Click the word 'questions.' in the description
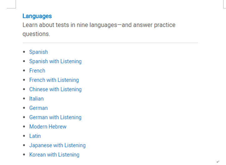The image size is (226, 165). click(36, 34)
